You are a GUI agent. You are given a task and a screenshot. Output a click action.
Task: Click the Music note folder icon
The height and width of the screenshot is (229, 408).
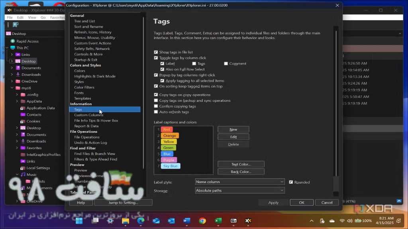pyautogui.click(x=23, y=175)
